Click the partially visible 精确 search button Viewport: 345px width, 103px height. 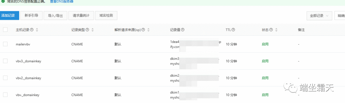point(340,16)
